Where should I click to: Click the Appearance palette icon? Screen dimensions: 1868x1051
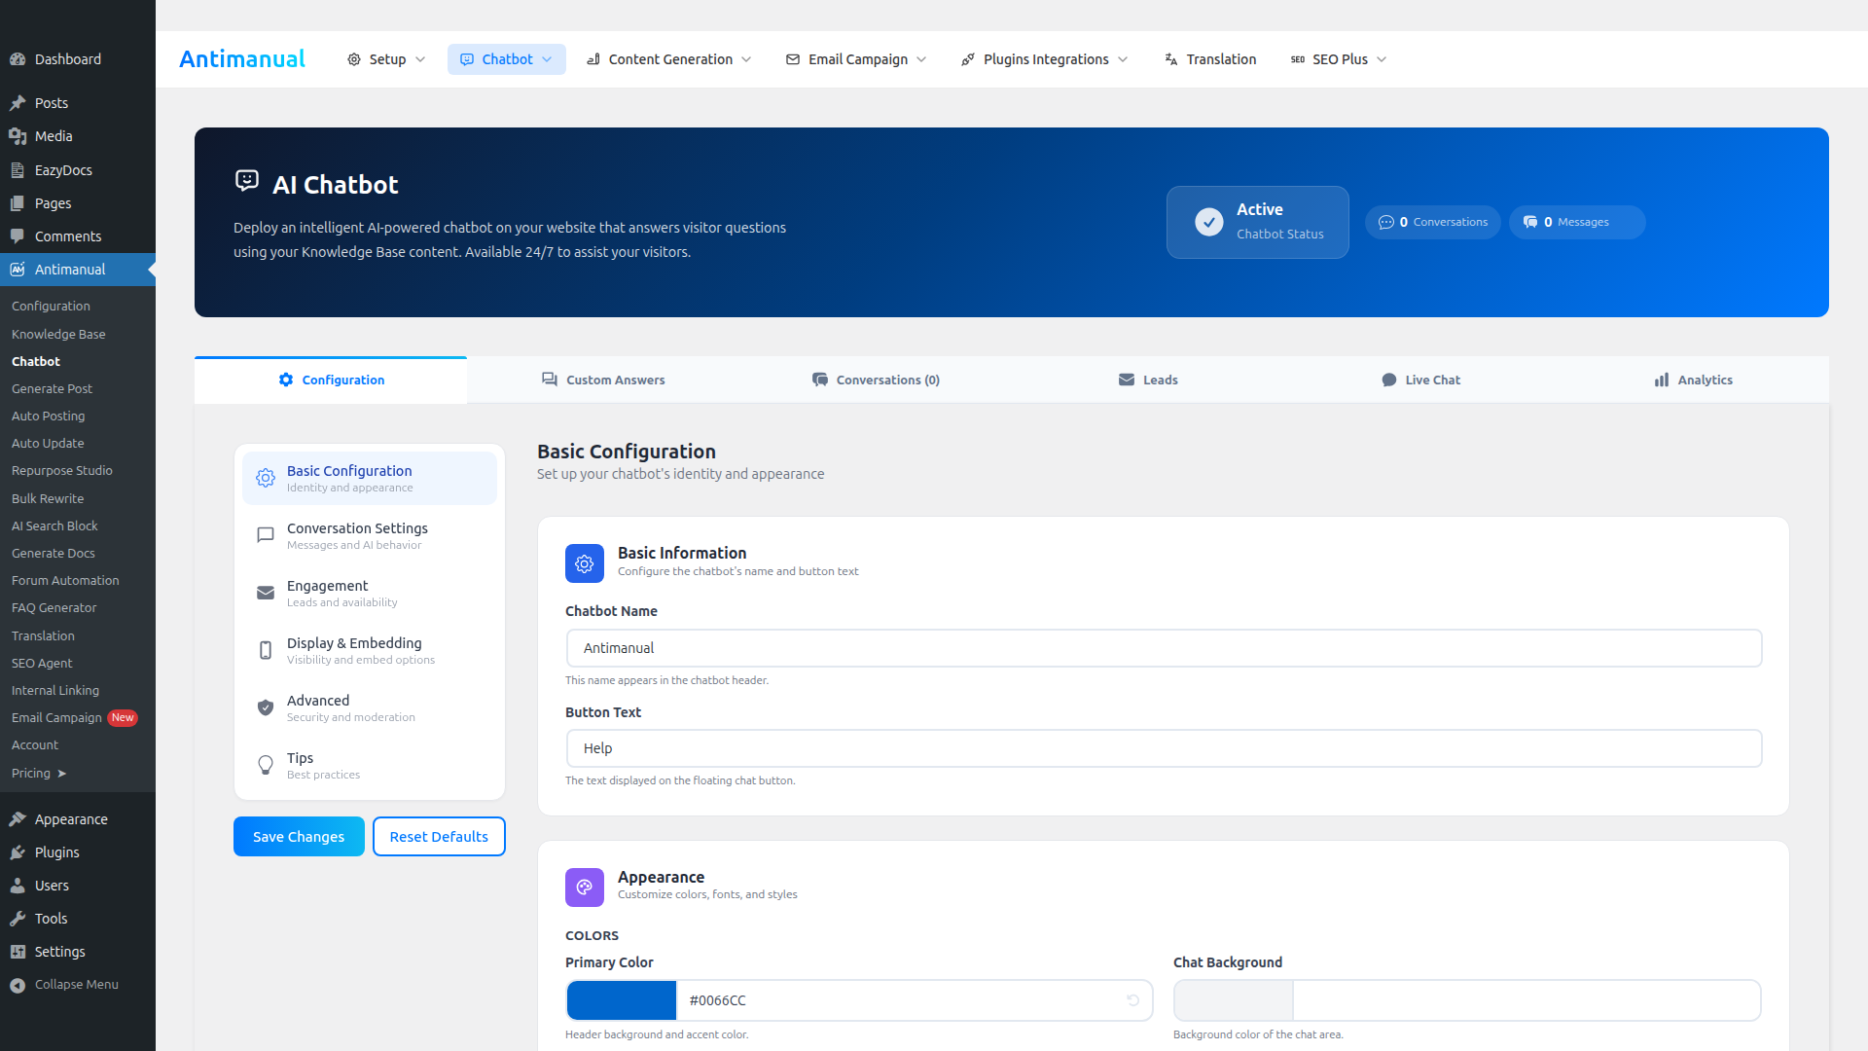click(584, 887)
